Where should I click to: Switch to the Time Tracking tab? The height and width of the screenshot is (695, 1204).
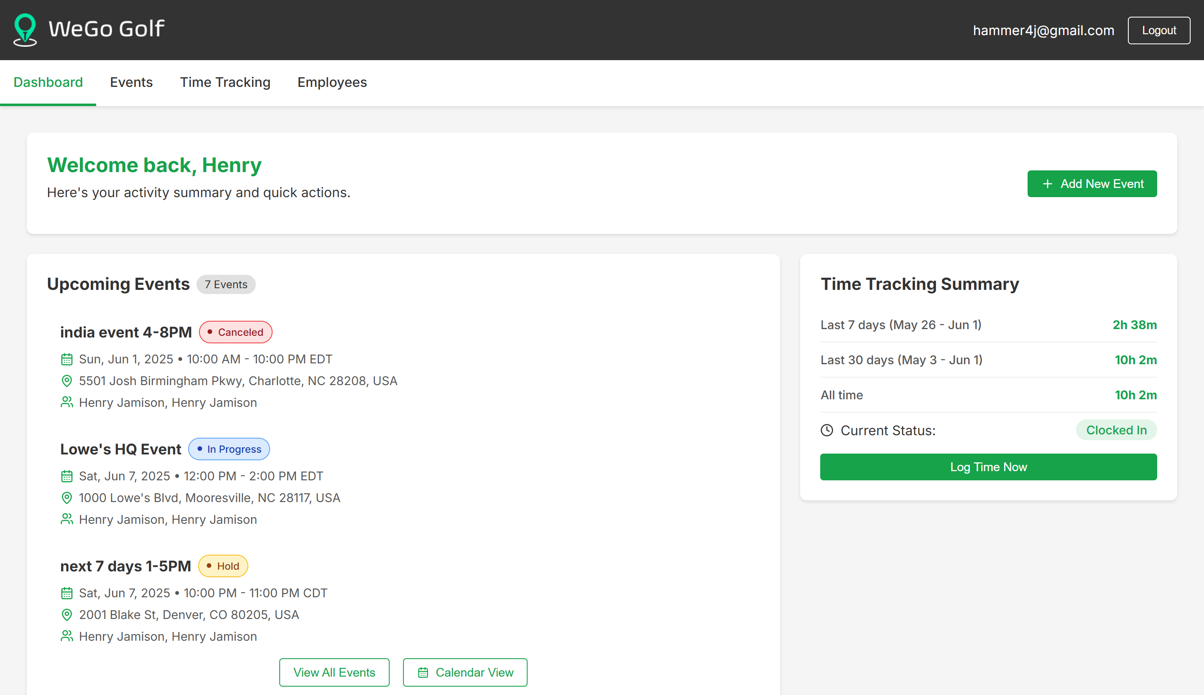(x=225, y=83)
